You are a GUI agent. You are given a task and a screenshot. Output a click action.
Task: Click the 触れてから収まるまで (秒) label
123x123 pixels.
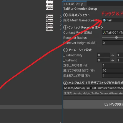pos(79,71)
